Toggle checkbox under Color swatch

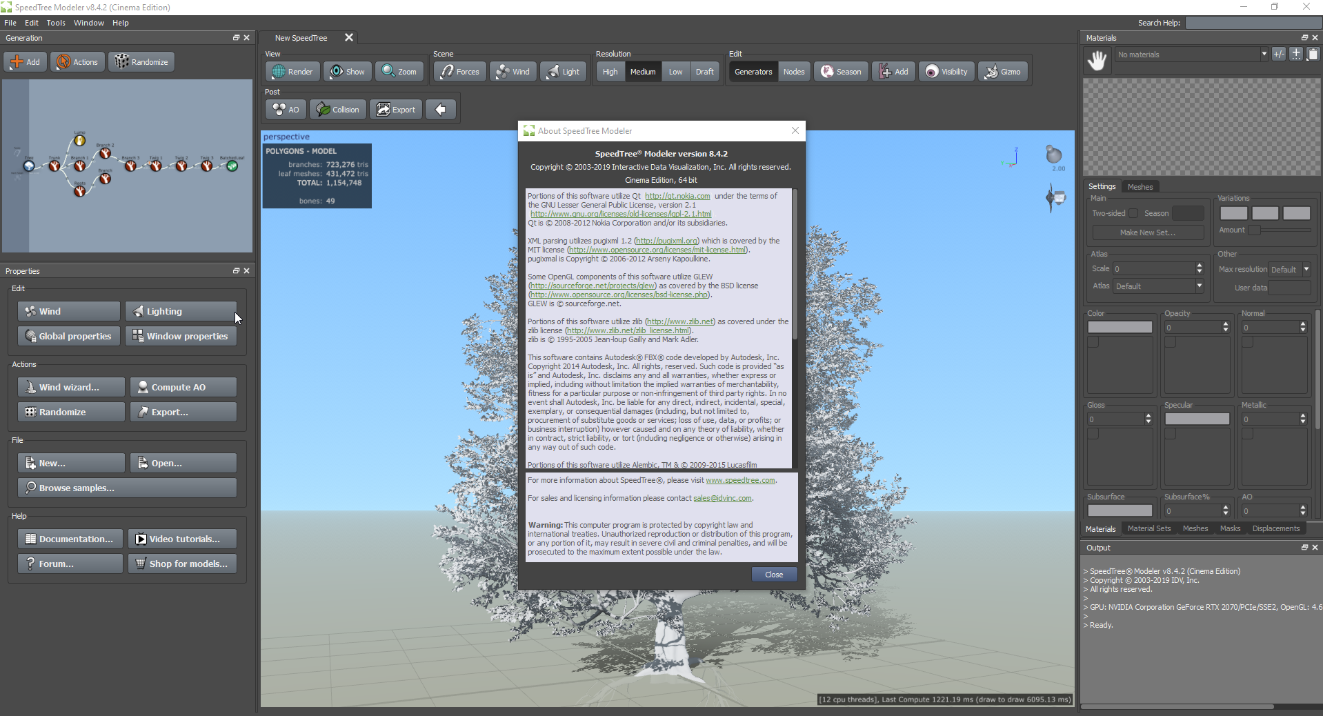coord(1093,342)
